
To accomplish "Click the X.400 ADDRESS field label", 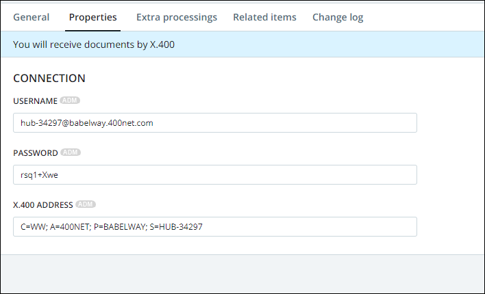I will pyautogui.click(x=42, y=204).
